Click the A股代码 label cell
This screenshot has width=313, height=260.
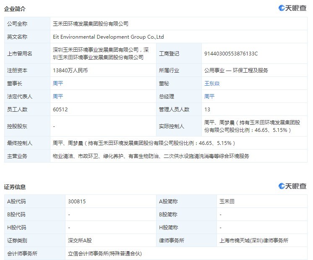pyautogui.click(x=35, y=201)
